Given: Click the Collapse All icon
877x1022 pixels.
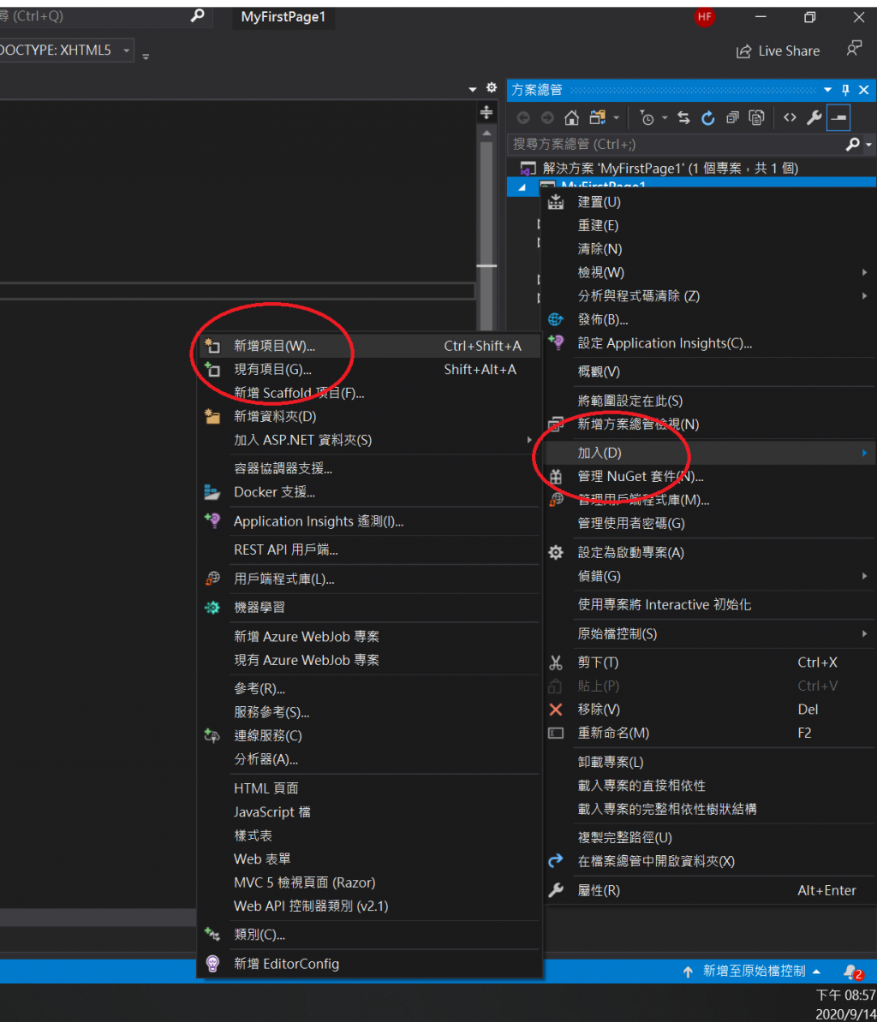Looking at the screenshot, I should (x=732, y=118).
